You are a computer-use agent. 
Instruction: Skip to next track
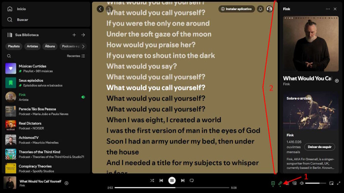click(x=182, y=181)
